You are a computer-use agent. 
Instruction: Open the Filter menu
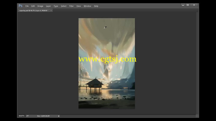[71, 6]
